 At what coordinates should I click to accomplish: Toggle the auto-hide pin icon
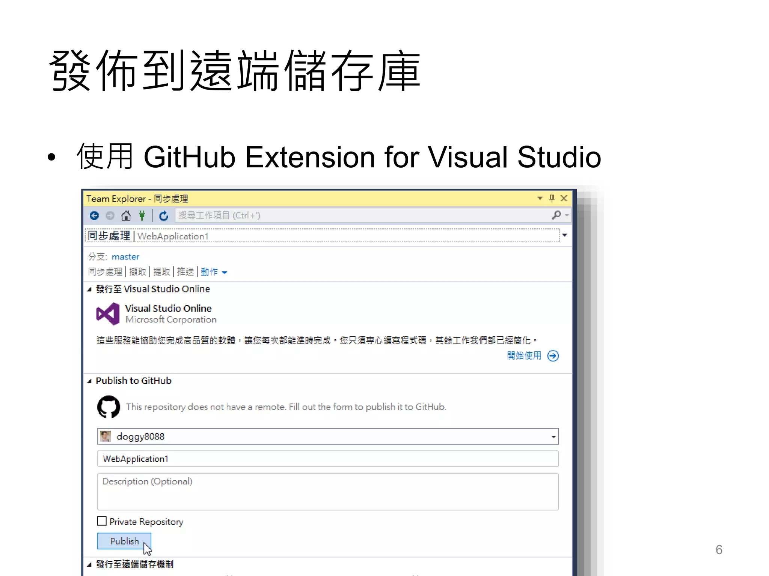[552, 198]
